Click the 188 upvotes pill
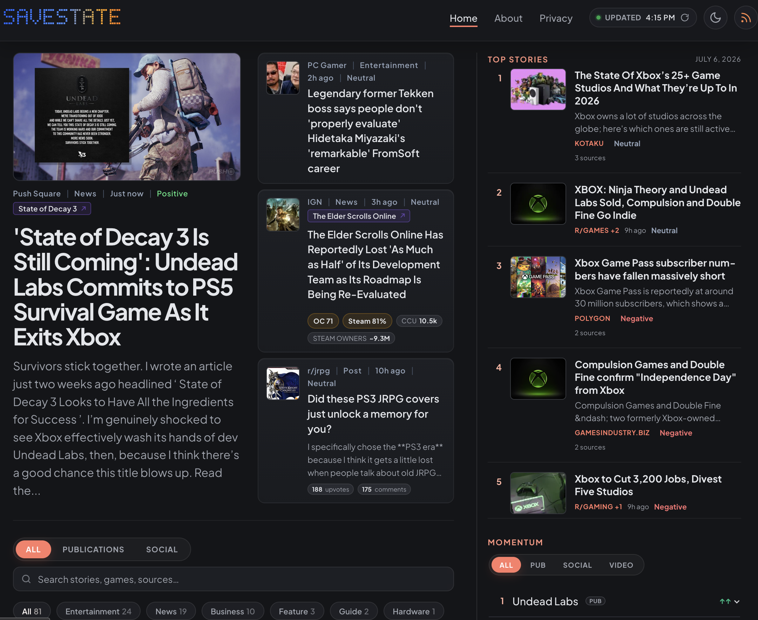The height and width of the screenshot is (620, 758). point(330,489)
